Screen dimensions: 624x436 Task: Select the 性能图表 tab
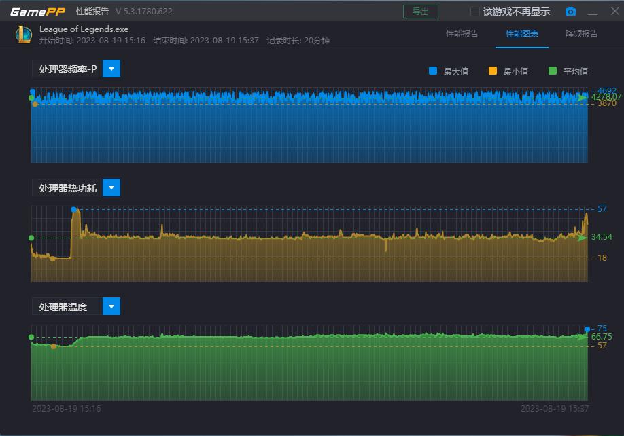(522, 34)
